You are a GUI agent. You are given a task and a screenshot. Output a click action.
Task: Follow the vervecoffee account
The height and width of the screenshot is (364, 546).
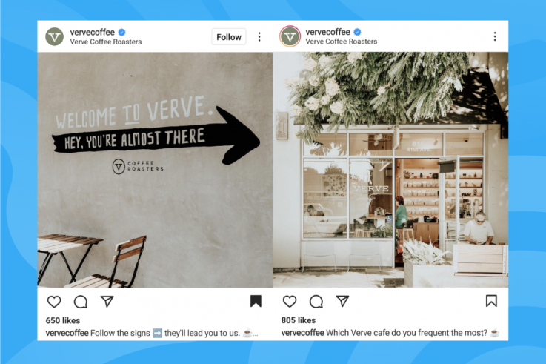point(228,37)
